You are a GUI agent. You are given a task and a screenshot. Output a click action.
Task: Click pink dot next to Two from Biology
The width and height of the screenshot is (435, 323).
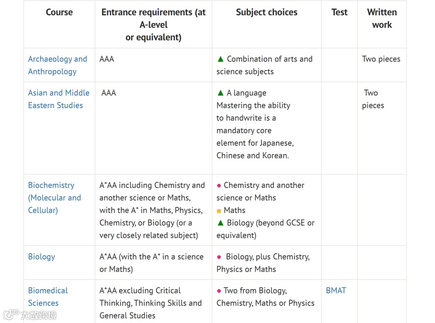[x=219, y=291]
